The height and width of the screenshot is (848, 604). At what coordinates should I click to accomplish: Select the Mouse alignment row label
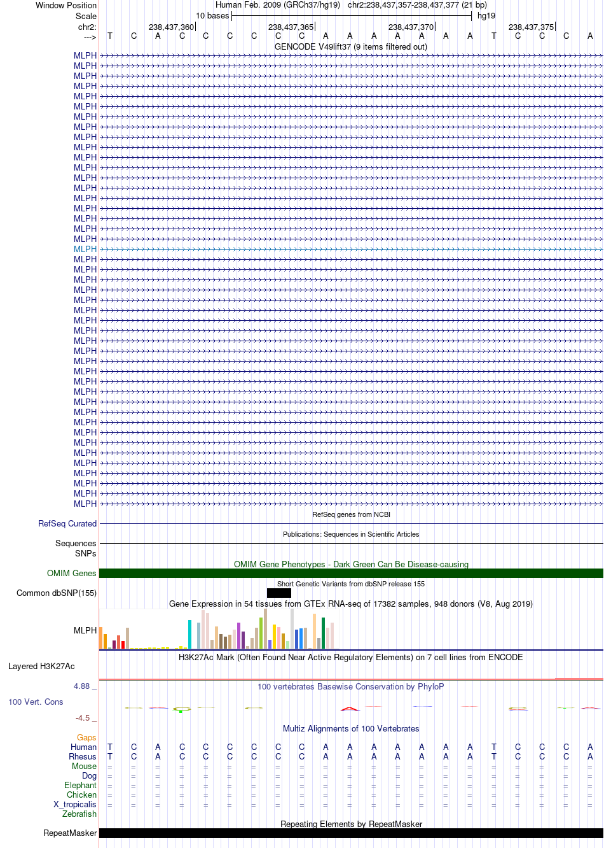(84, 767)
